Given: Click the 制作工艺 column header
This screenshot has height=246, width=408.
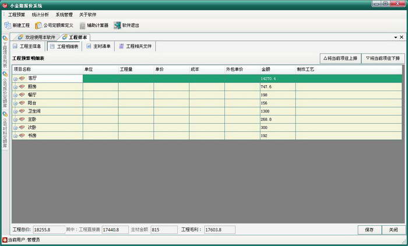Looking at the screenshot, I should (349, 69).
